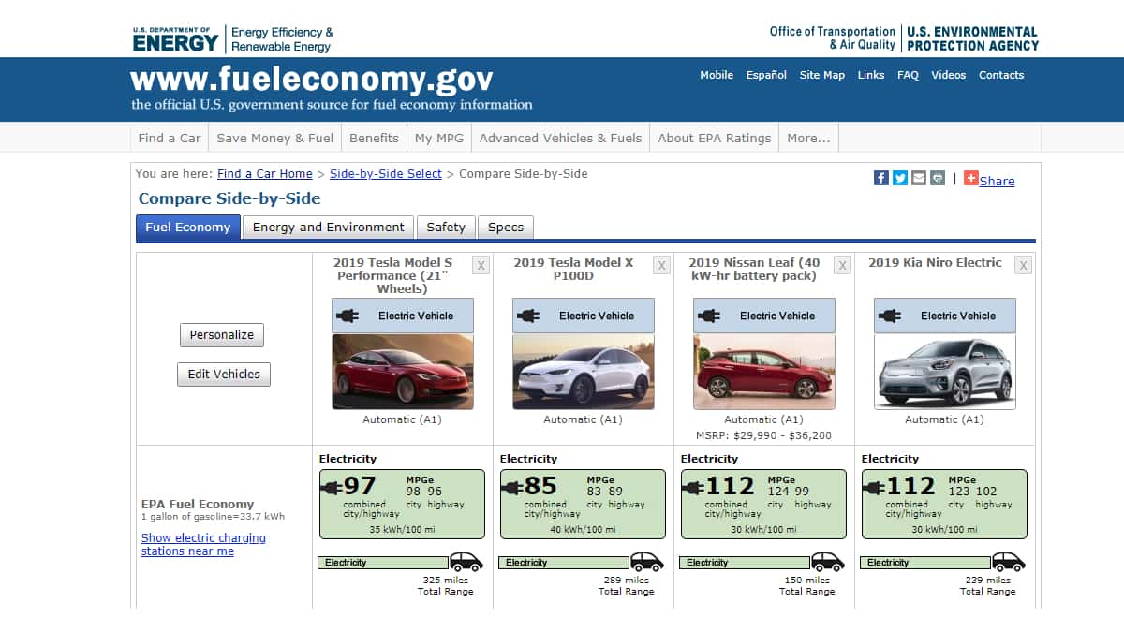Viewport: 1124px width, 632px height.
Task: Share page via Facebook icon
Action: coord(880,178)
